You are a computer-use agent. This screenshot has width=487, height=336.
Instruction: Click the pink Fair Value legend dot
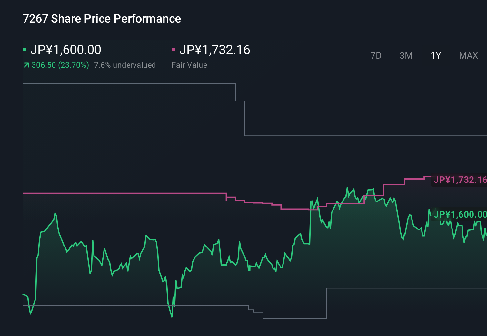(x=174, y=50)
